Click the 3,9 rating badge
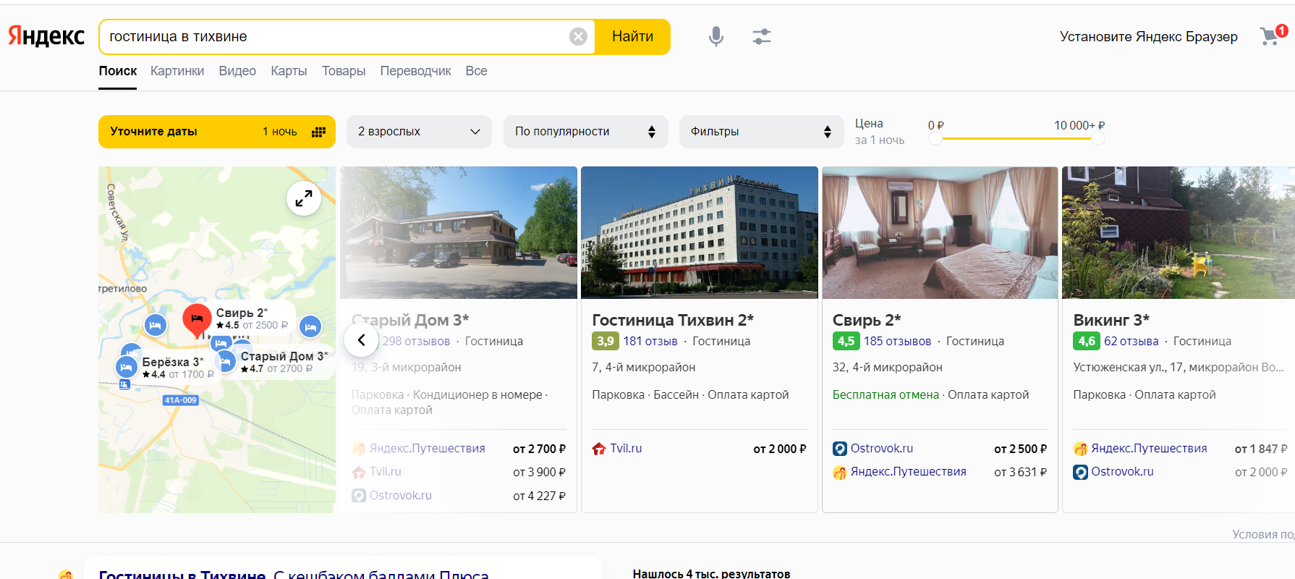The width and height of the screenshot is (1295, 579). 605,341
